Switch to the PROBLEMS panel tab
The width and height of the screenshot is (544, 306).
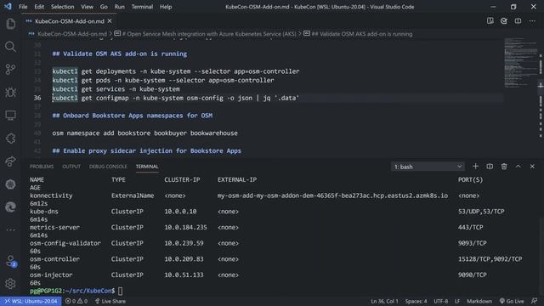click(x=42, y=167)
